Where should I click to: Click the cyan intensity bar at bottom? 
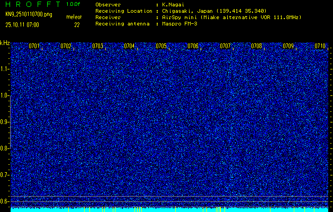pyautogui.click(x=169, y=209)
